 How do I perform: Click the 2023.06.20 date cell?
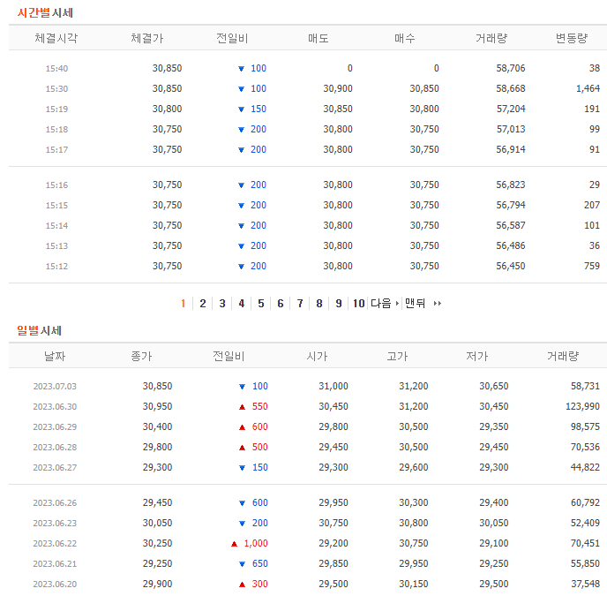tap(55, 584)
